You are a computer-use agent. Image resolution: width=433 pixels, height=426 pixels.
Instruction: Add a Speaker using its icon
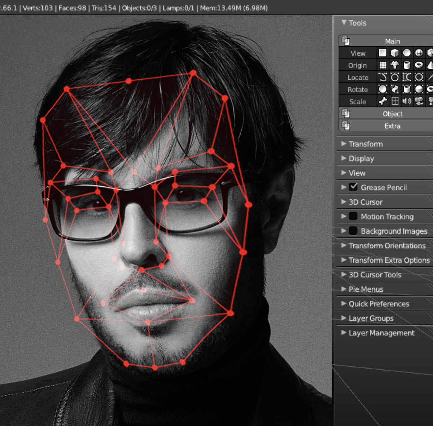coord(407,101)
